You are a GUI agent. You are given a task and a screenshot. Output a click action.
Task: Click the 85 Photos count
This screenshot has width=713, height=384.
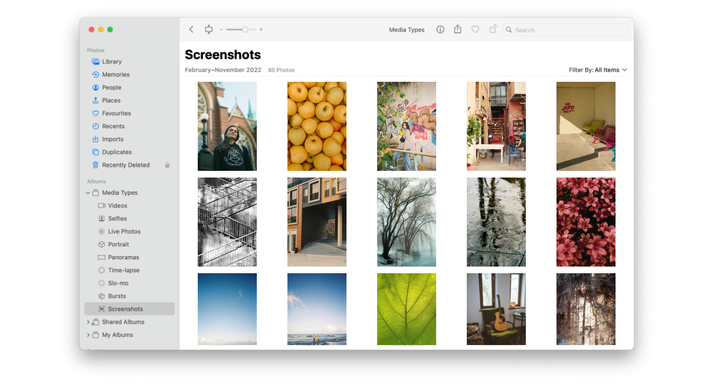click(281, 70)
